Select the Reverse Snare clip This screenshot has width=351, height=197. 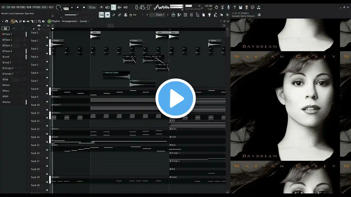[116, 75]
